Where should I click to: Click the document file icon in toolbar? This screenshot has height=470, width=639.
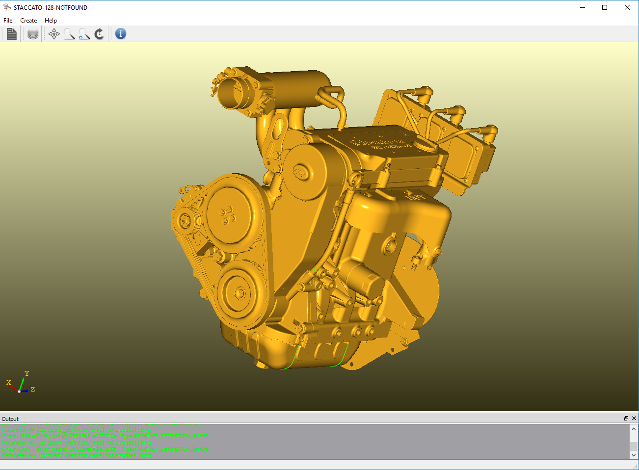(12, 34)
